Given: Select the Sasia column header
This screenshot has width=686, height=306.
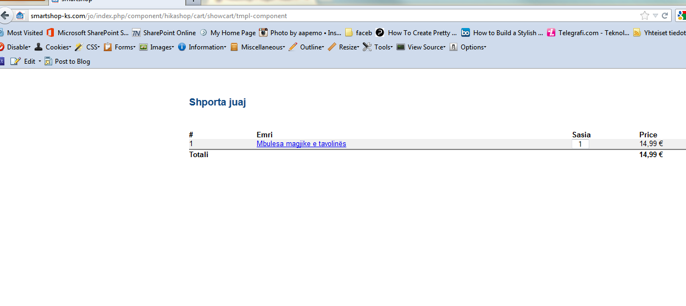Looking at the screenshot, I should 582,135.
